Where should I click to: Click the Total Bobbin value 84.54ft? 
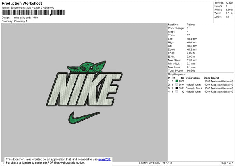pos(191,70)
